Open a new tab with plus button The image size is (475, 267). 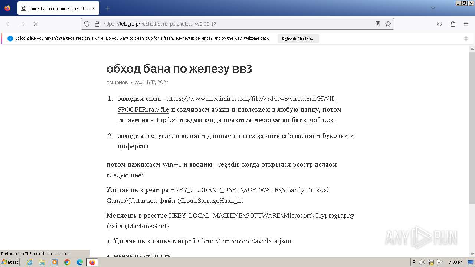(x=107, y=8)
